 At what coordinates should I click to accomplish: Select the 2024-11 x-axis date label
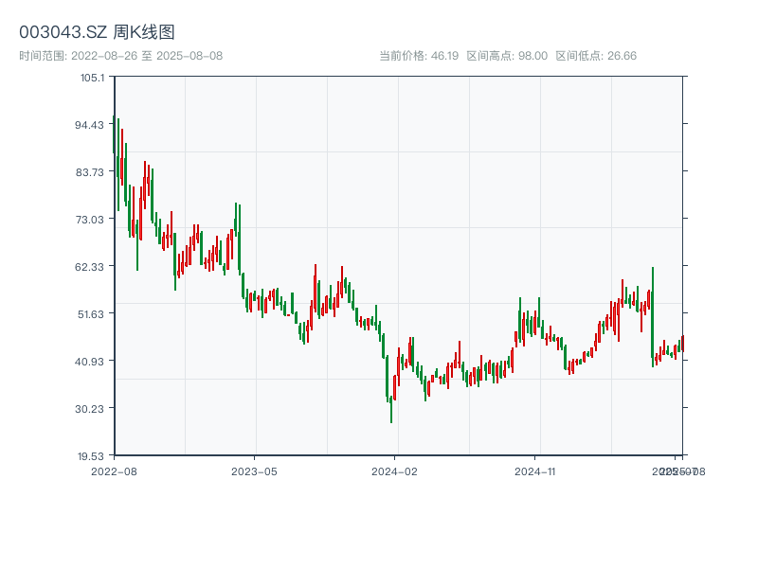coord(536,470)
